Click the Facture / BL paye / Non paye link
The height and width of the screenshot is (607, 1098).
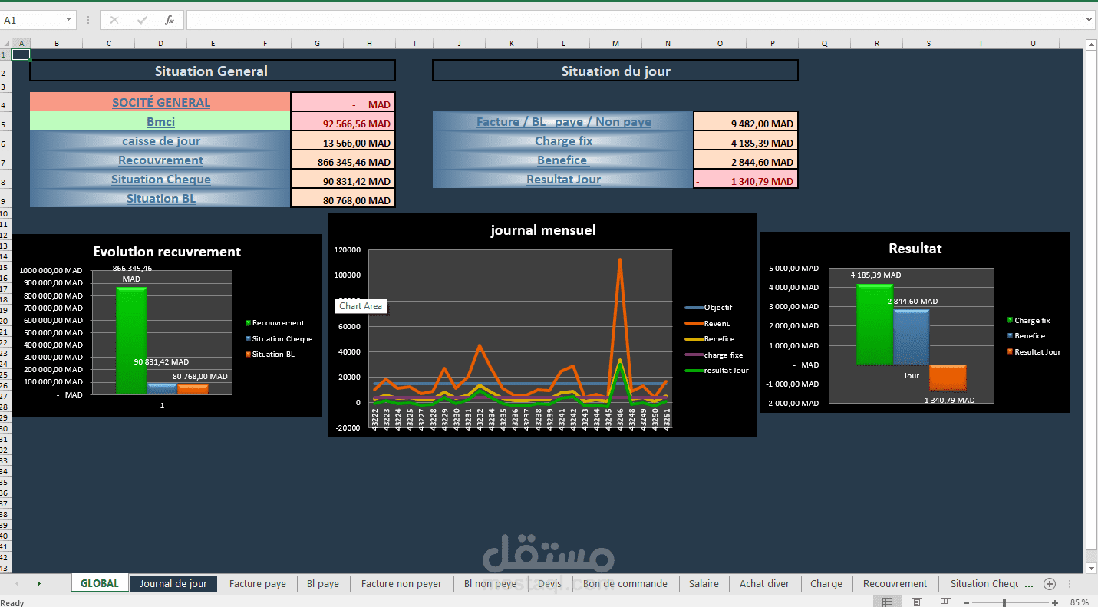[564, 121]
